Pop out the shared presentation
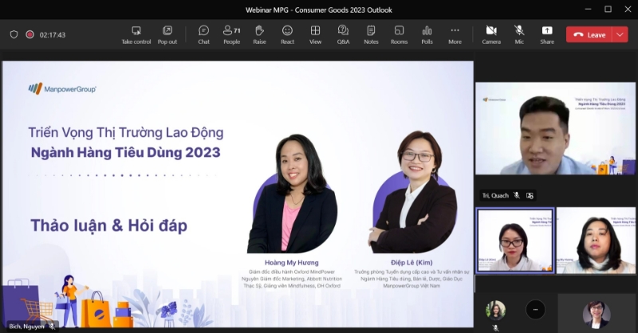The height and width of the screenshot is (333, 638). point(167,34)
